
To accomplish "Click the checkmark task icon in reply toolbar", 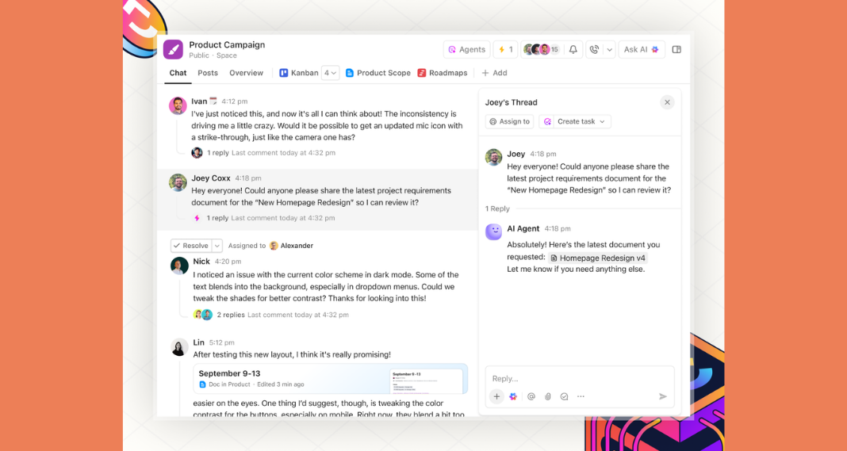I will 564,396.
